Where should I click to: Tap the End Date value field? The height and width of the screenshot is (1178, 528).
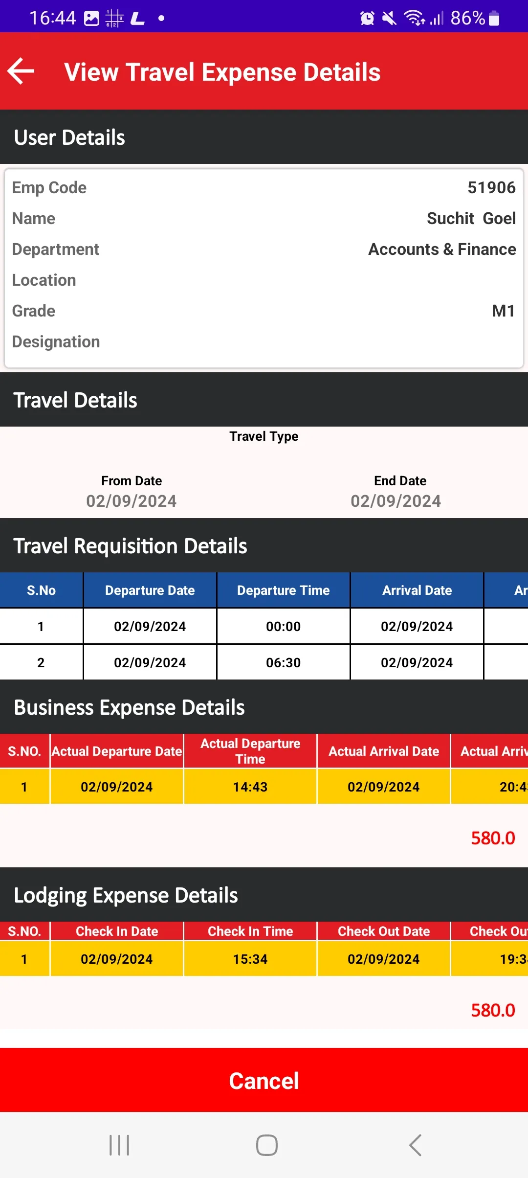point(396,501)
